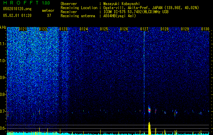Screen dimensions: 213x135
Task: Click time marker 0122
Action: click(x=43, y=29)
